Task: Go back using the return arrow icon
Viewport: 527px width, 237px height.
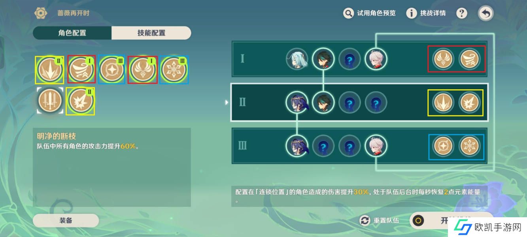Action: pos(486,13)
